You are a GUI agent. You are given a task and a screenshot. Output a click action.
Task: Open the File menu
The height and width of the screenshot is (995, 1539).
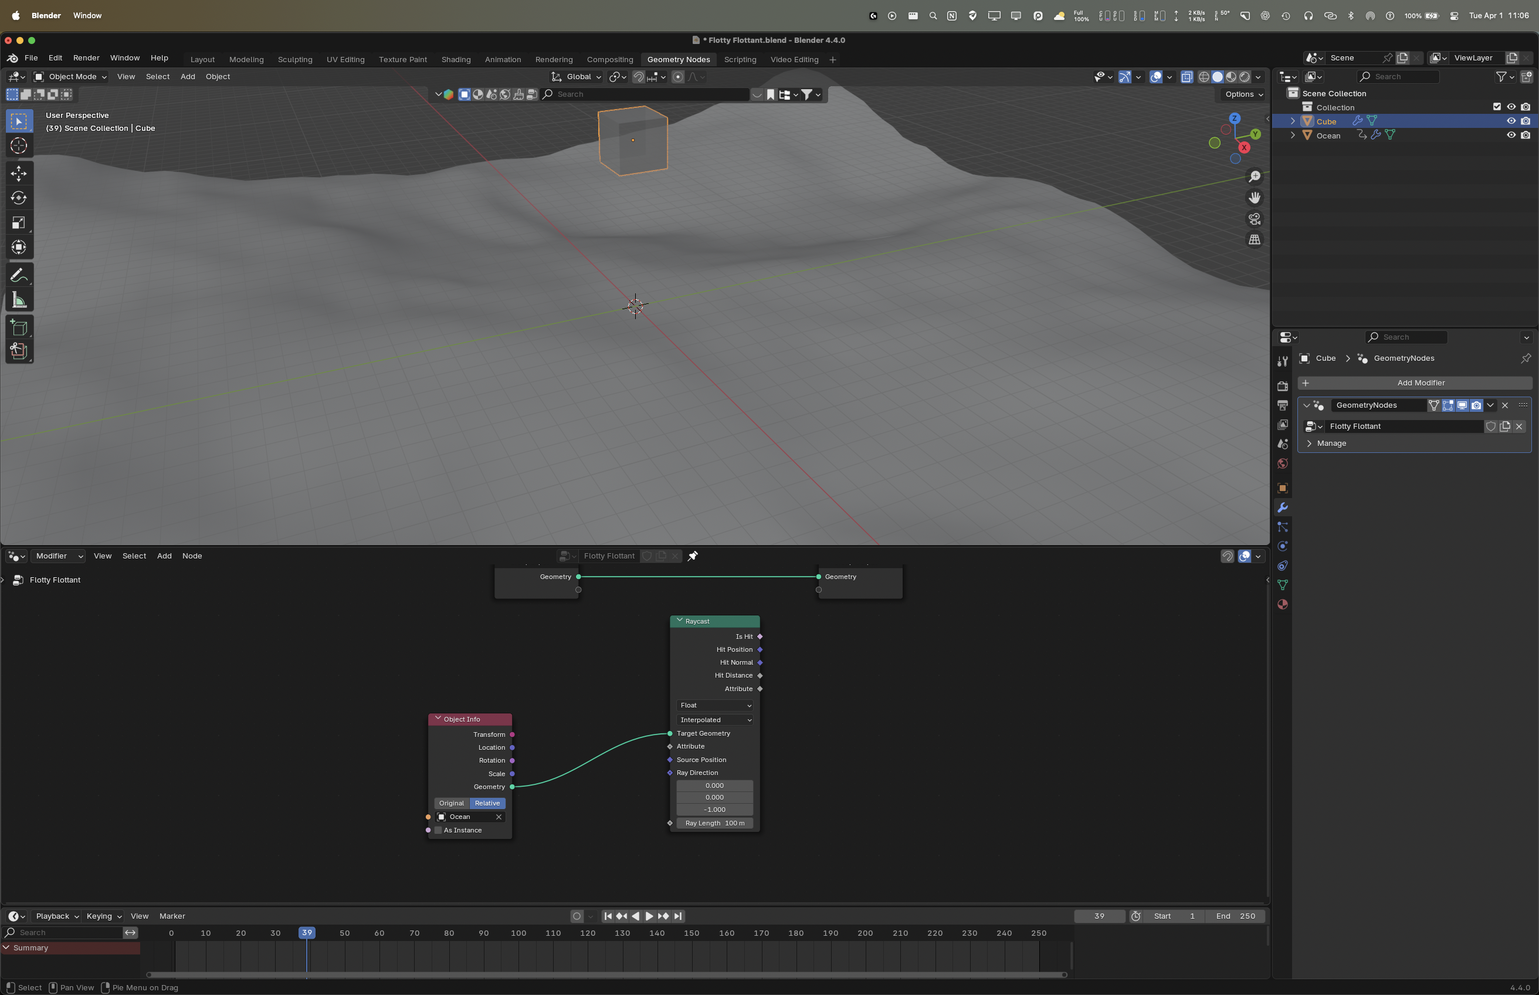click(x=31, y=58)
